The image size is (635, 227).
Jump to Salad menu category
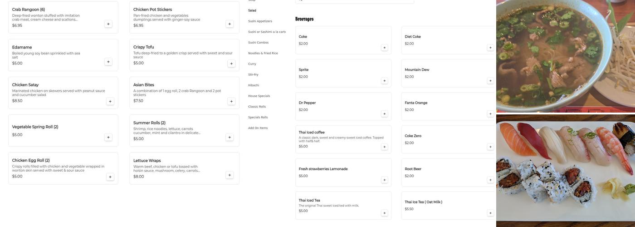click(252, 10)
